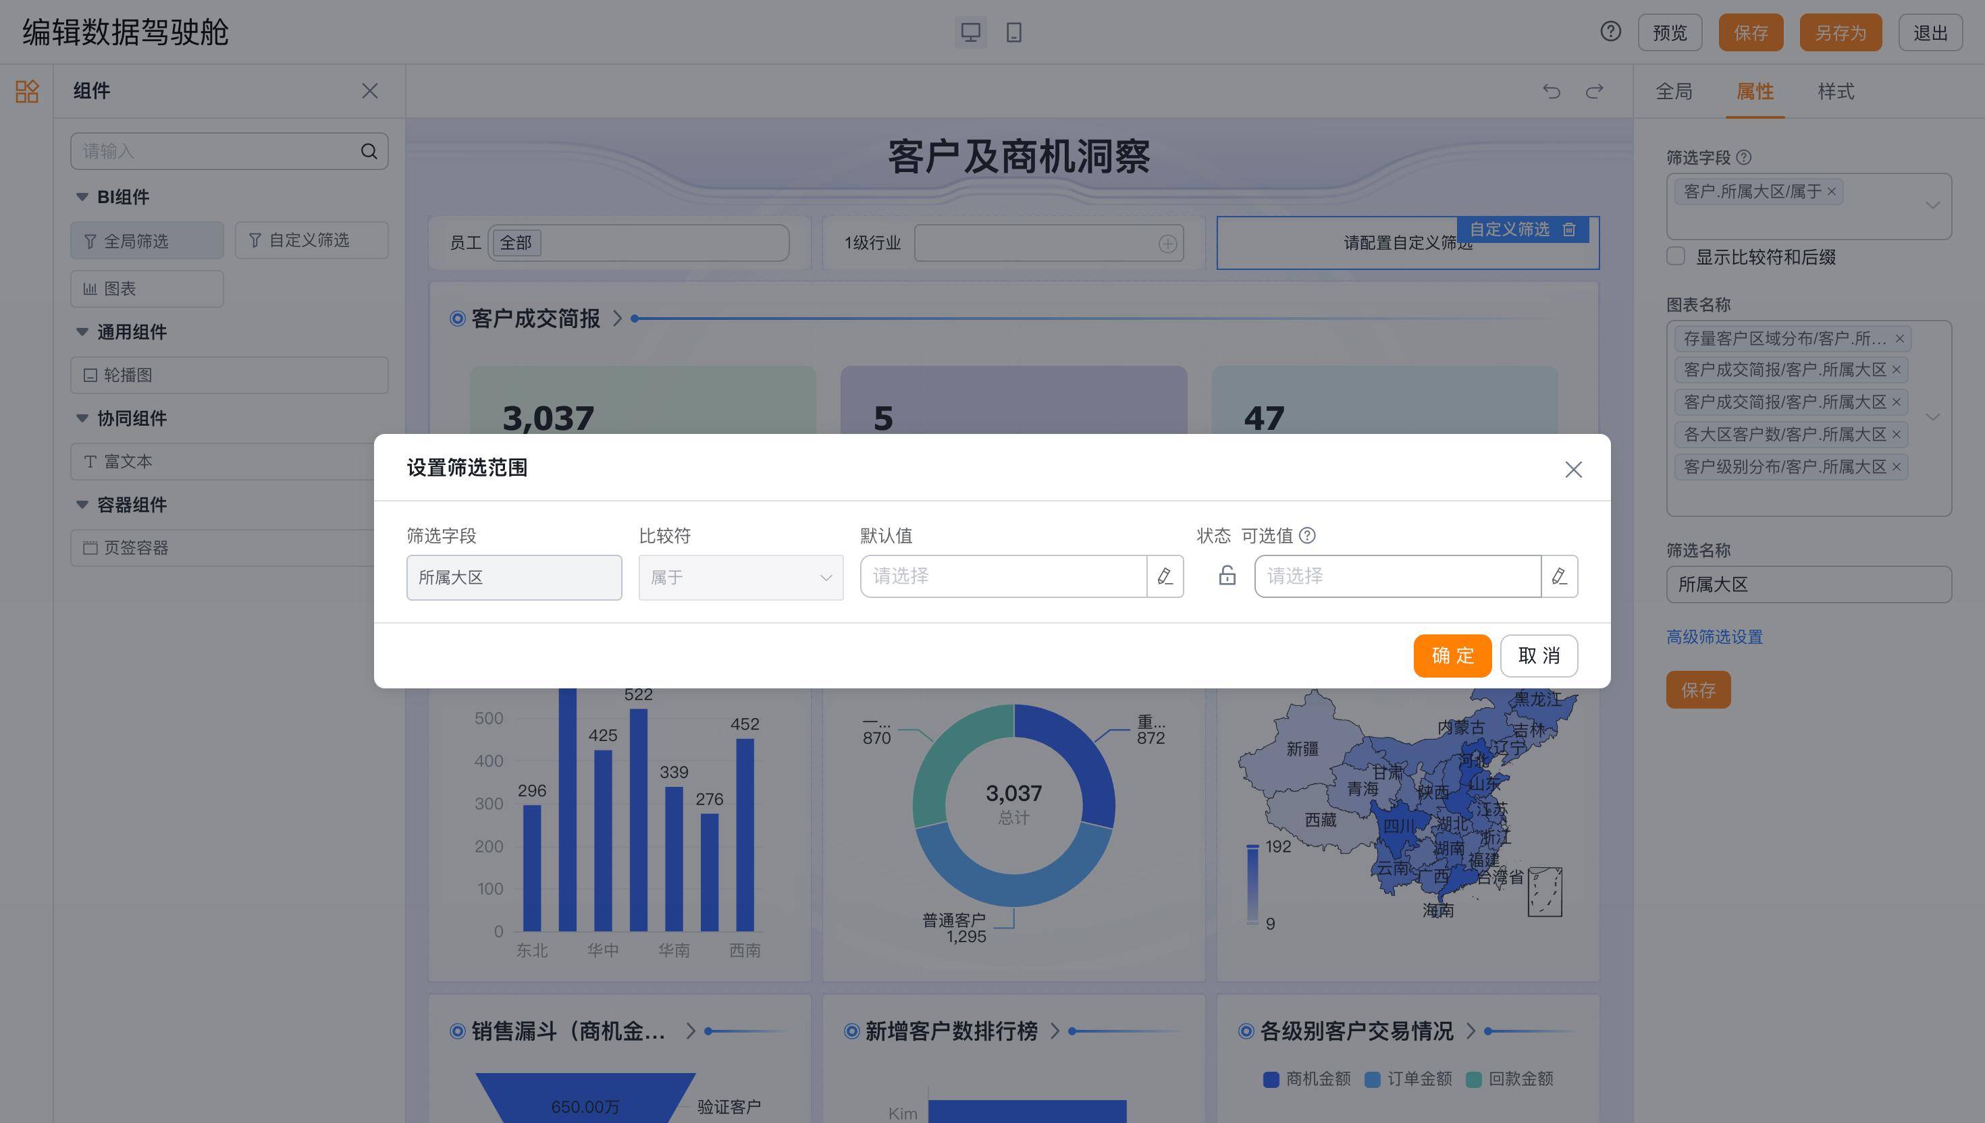This screenshot has height=1123, width=1985.
Task: Delete the custom filter via trash icon
Action: click(1568, 229)
